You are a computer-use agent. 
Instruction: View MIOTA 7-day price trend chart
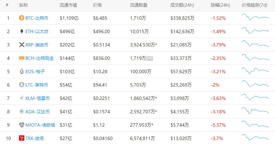255,124
